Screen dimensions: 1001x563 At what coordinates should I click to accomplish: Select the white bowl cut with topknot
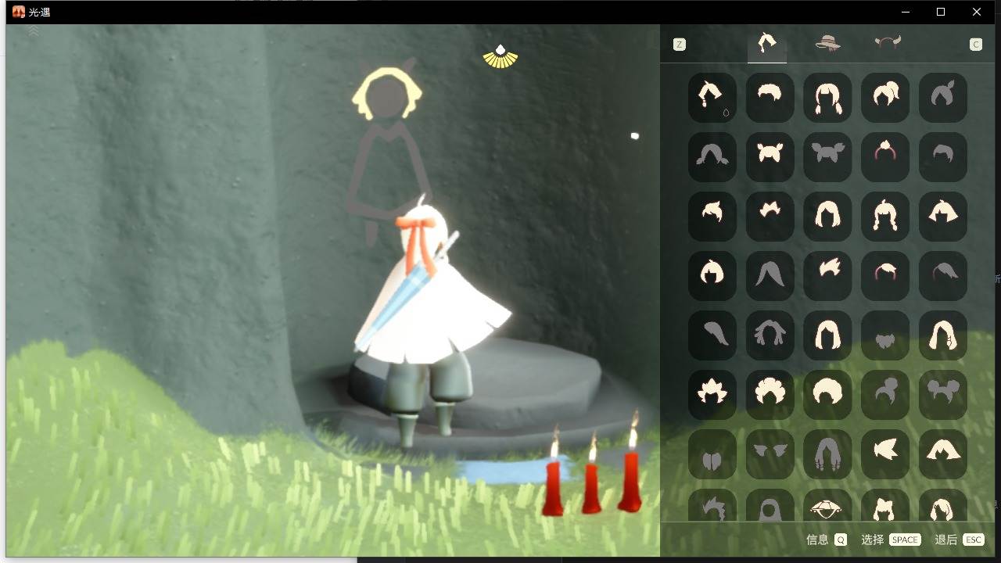point(712,276)
